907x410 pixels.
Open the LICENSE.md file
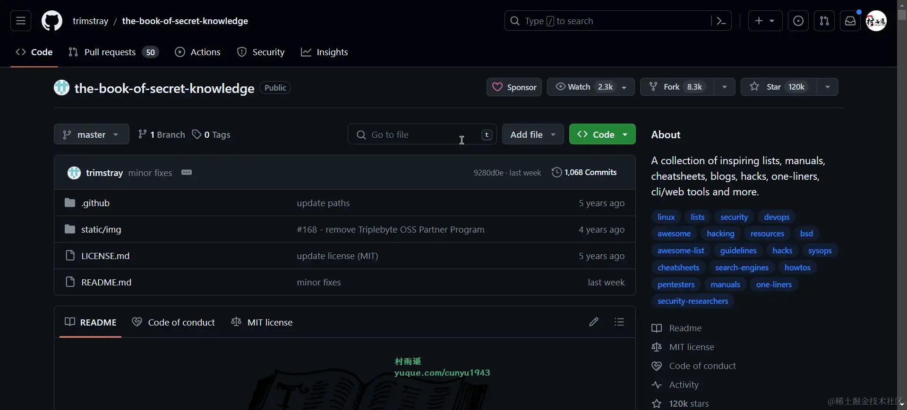[105, 256]
